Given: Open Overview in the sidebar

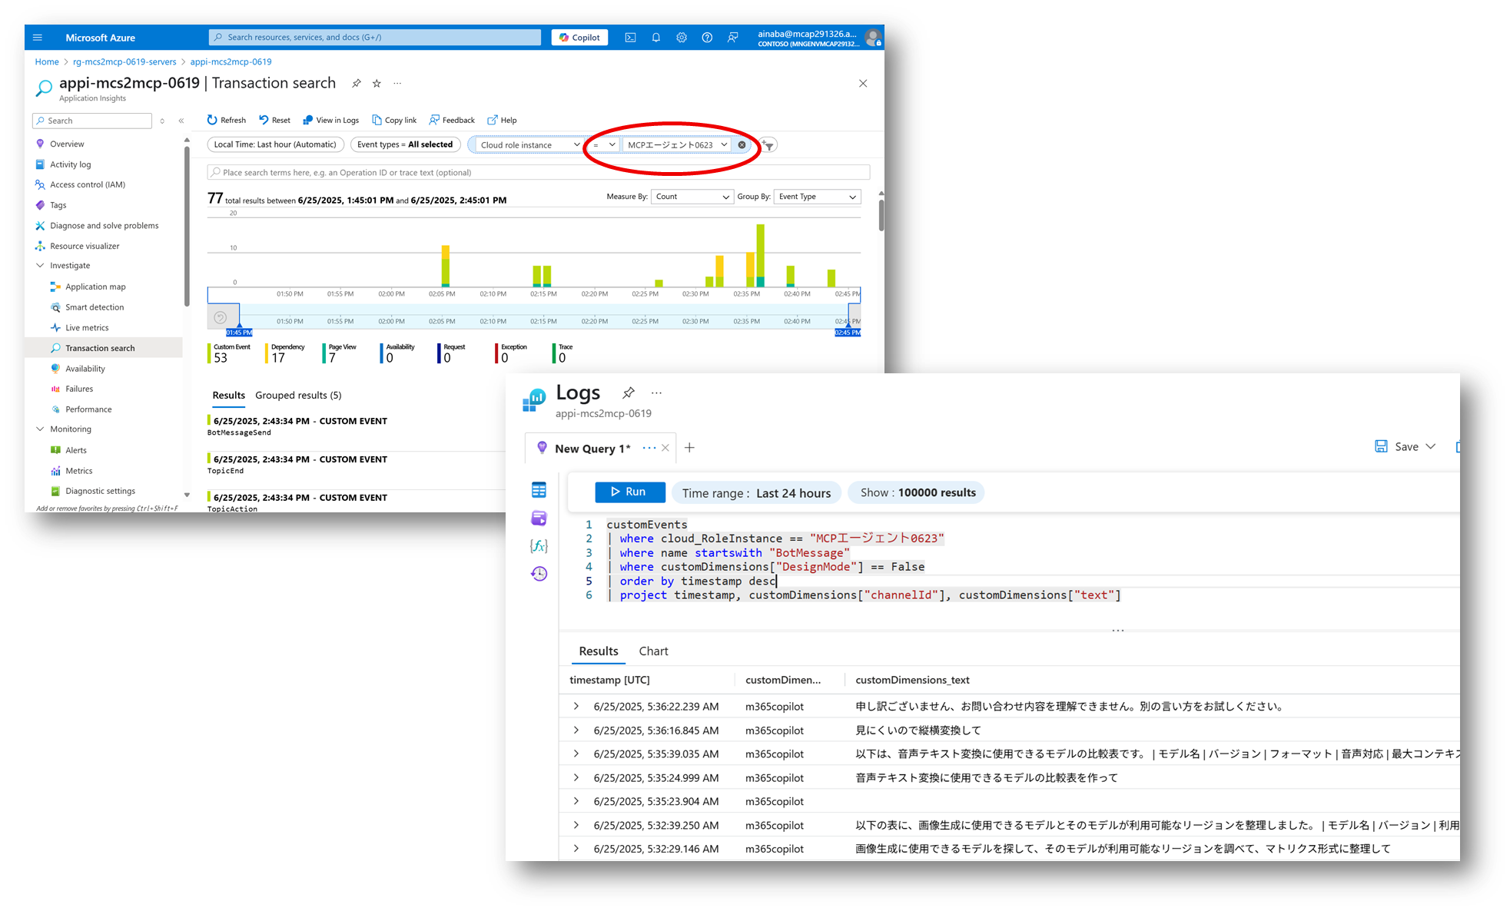Looking at the screenshot, I should click(x=67, y=144).
